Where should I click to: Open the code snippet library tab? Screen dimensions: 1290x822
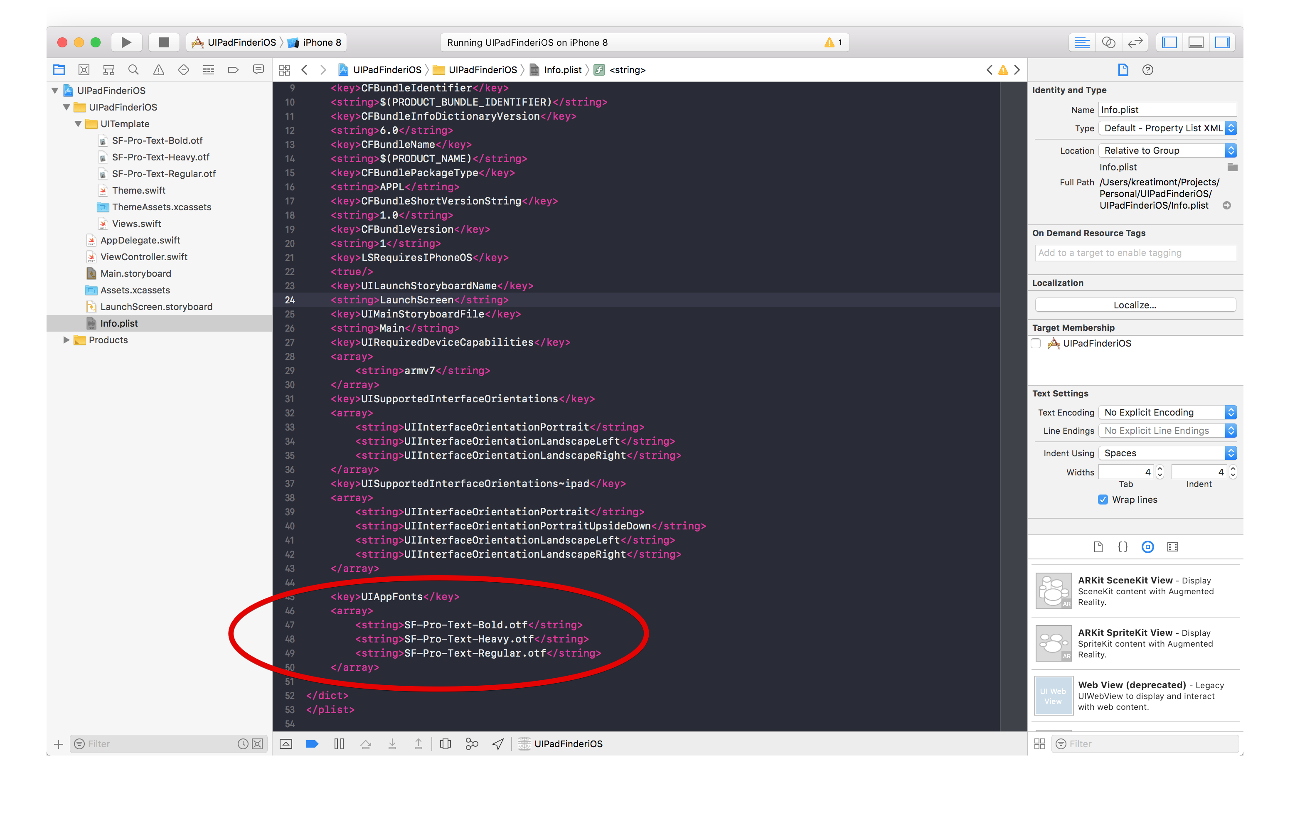[1123, 546]
